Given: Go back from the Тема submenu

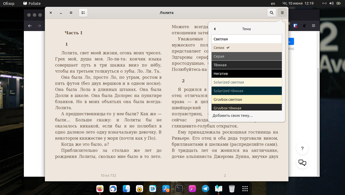Looking at the screenshot, I should coord(215,29).
